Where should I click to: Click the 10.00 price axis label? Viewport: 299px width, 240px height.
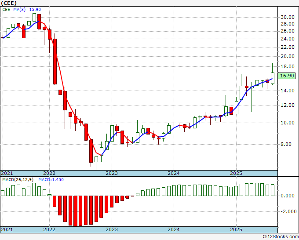[288, 123]
